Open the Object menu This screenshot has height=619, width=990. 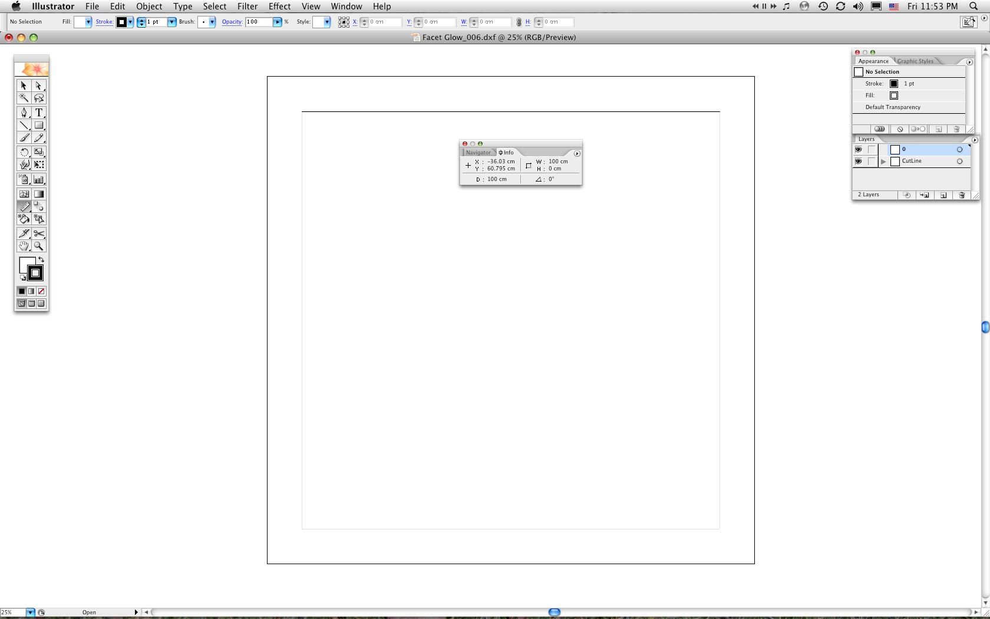point(149,6)
